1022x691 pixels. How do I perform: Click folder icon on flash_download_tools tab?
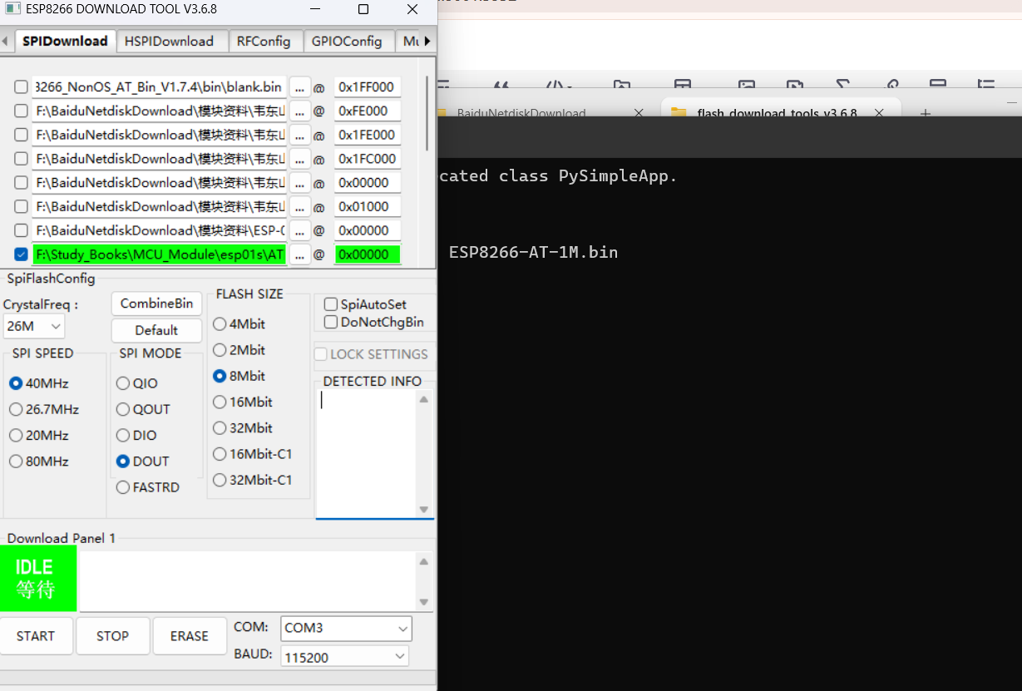point(679,113)
